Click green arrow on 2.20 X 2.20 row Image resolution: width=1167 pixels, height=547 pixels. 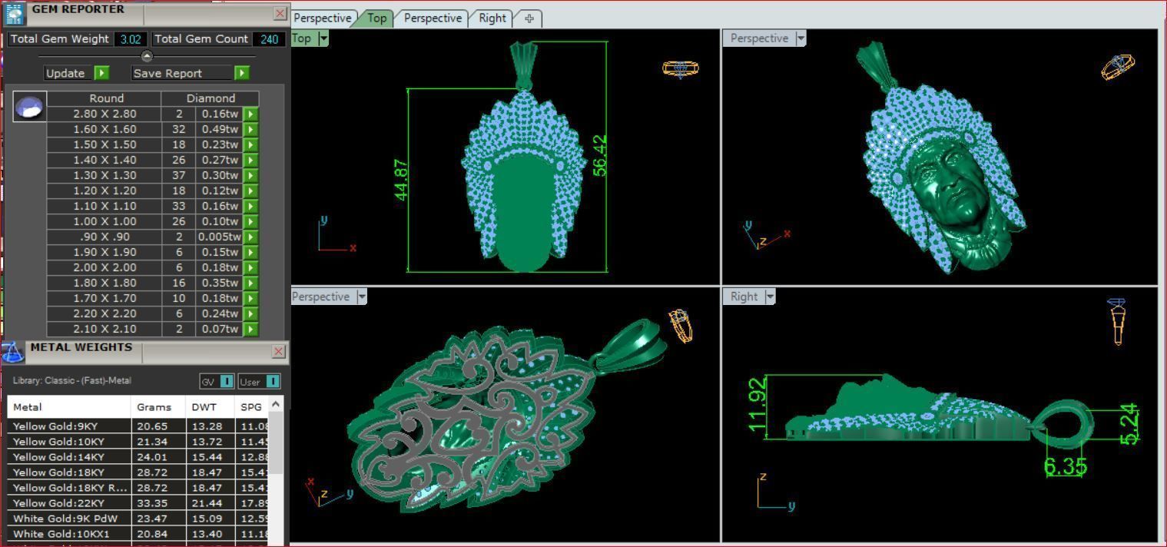250,313
